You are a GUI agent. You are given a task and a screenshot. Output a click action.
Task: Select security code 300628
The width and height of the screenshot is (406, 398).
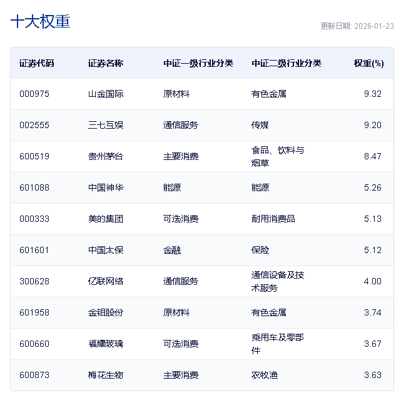[34, 281]
